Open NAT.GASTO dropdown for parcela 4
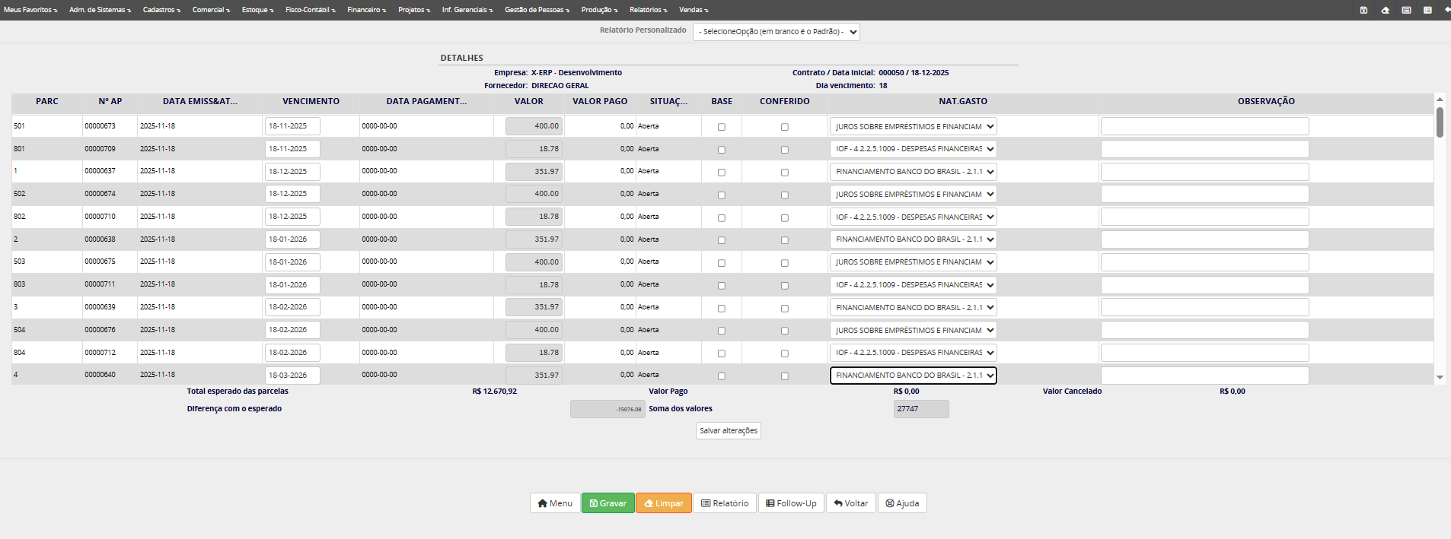 click(x=913, y=376)
